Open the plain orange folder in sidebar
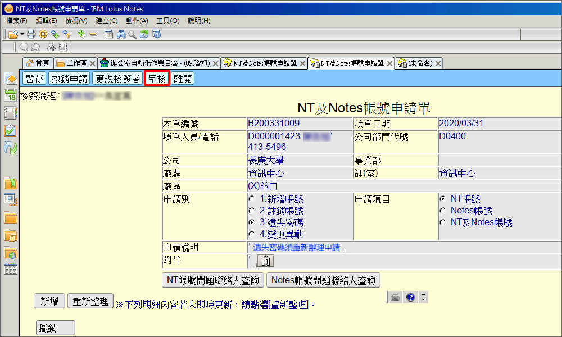The height and width of the screenshot is (337, 562). tap(10, 217)
